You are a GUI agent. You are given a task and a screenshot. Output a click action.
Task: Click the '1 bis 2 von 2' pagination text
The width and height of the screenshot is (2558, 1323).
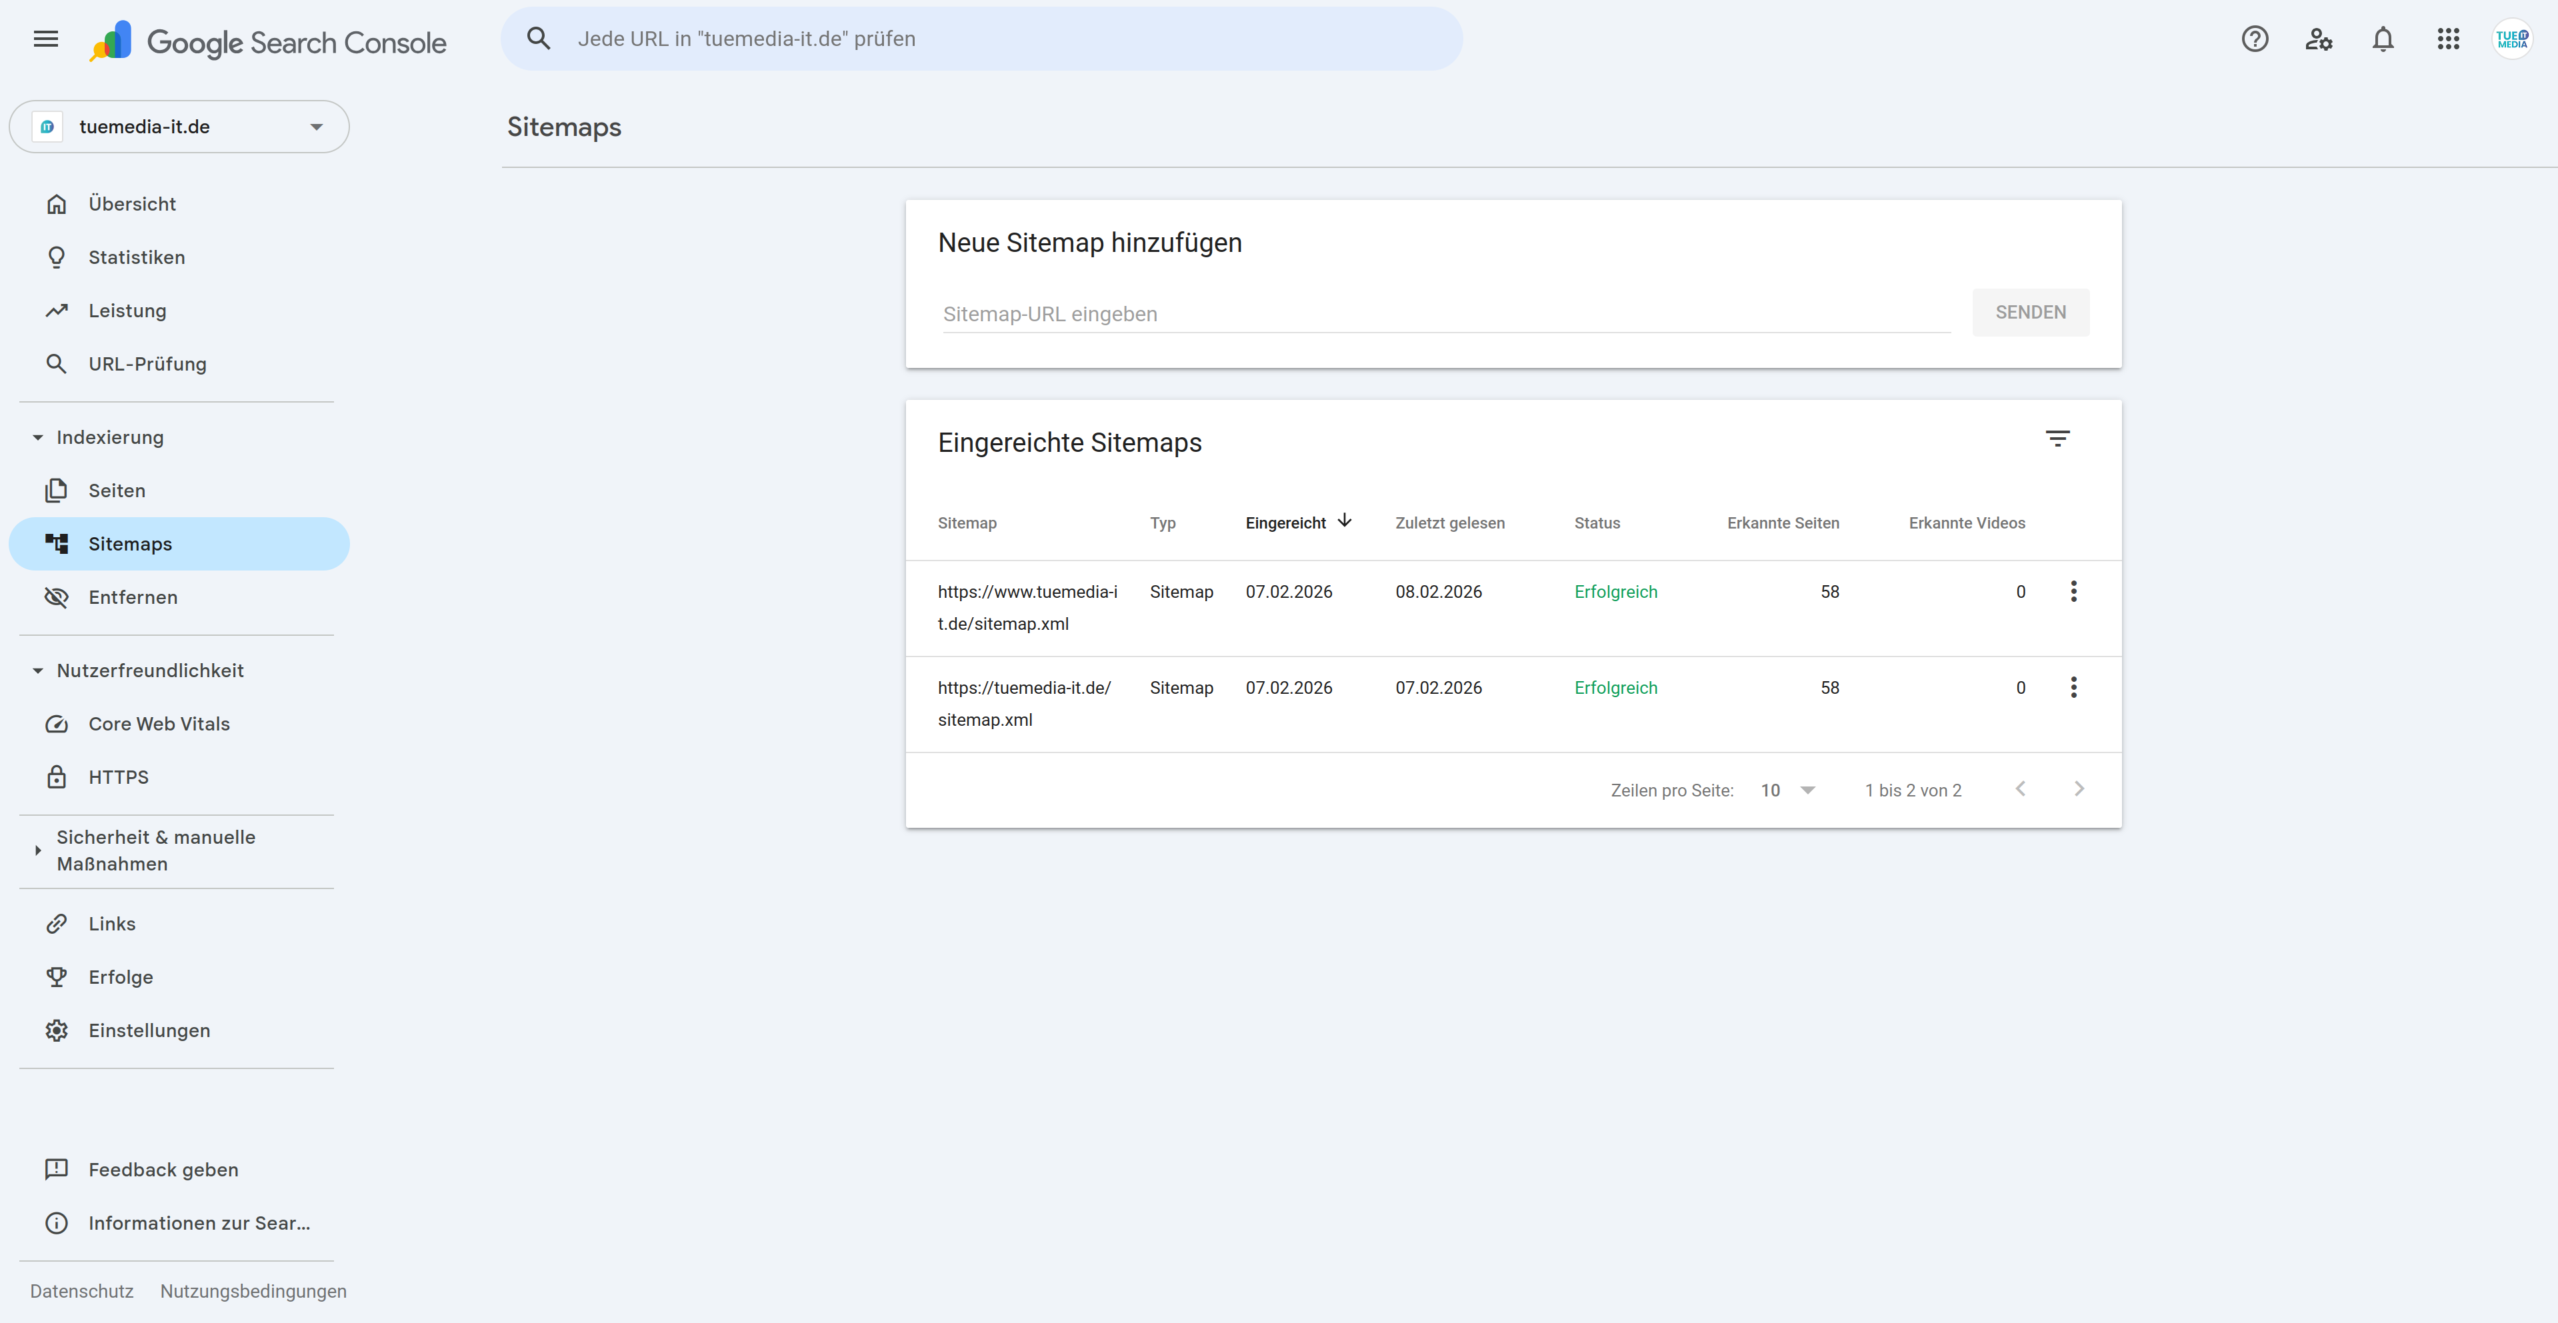(1913, 790)
